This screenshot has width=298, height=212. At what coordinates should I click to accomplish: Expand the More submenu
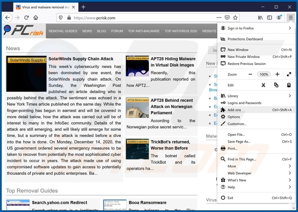256,166
